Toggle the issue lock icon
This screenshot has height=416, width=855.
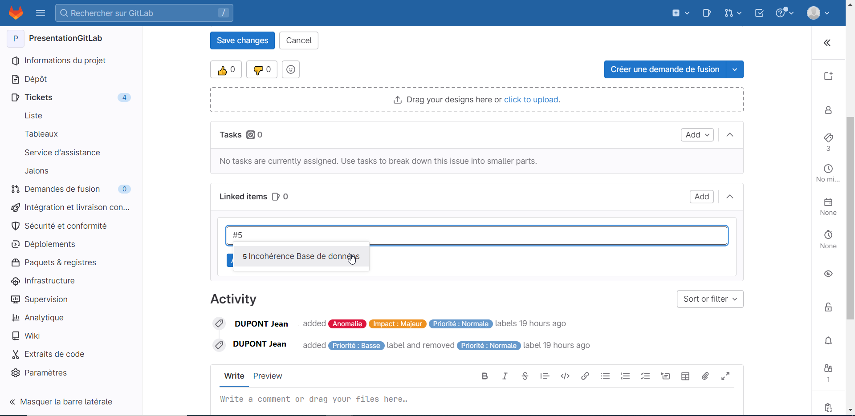pyautogui.click(x=828, y=307)
